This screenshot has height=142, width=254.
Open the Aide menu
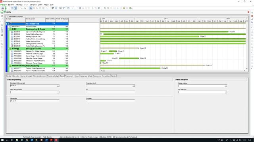(52, 5)
